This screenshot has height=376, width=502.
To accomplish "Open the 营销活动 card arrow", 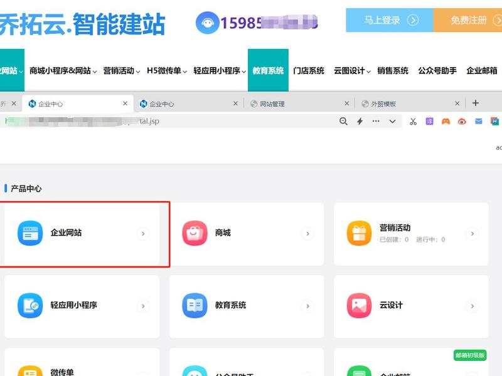I will pos(473,234).
